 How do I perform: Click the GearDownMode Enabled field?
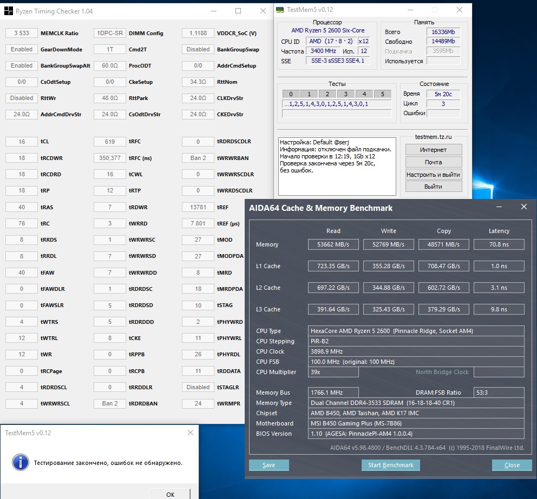click(x=22, y=49)
